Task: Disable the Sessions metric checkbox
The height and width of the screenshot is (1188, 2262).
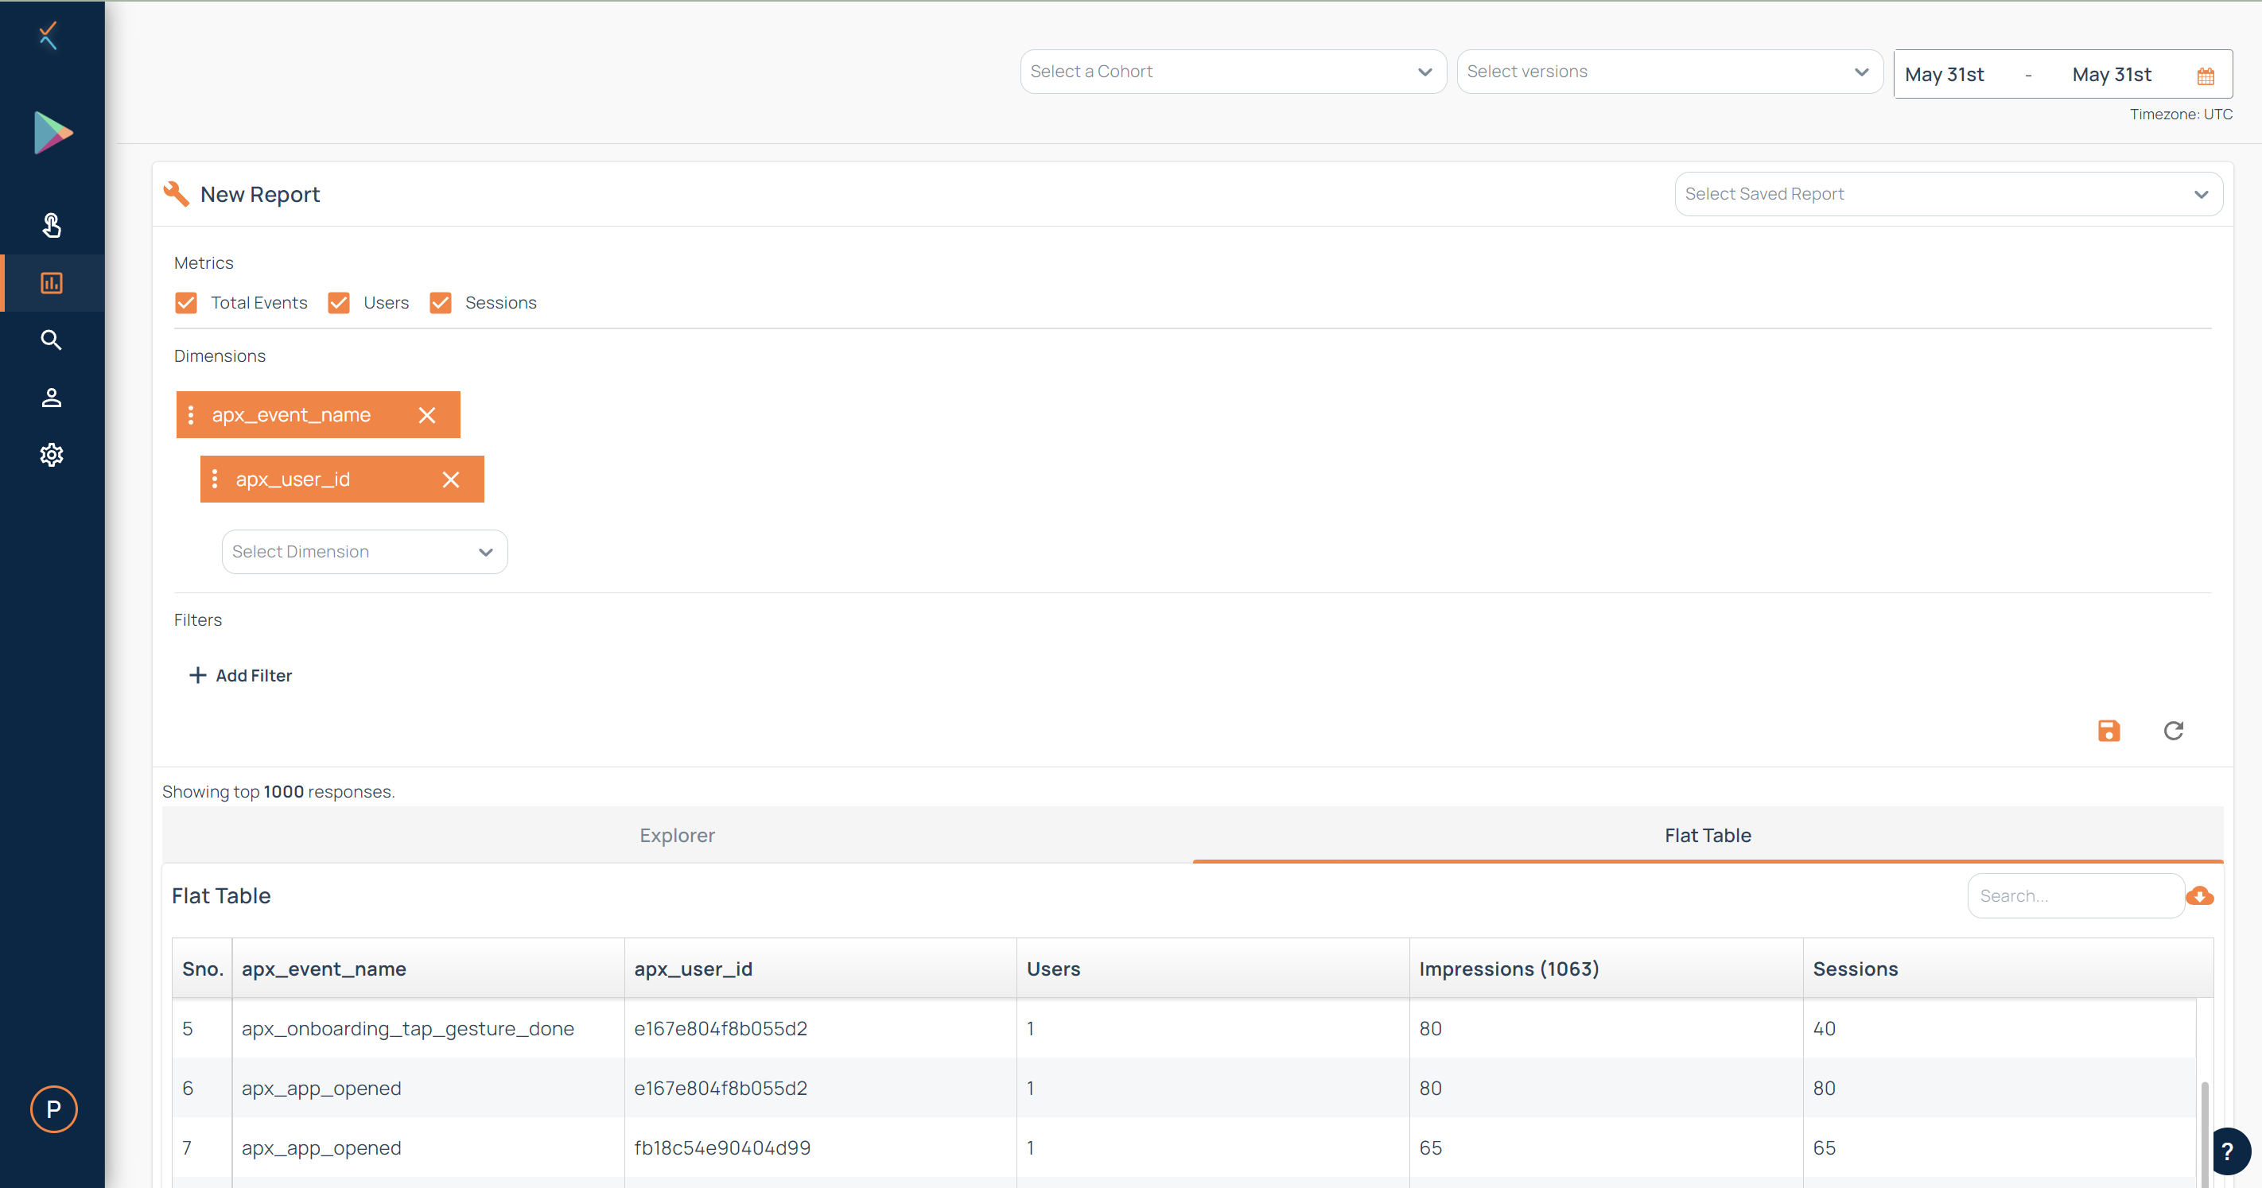Action: [x=441, y=303]
